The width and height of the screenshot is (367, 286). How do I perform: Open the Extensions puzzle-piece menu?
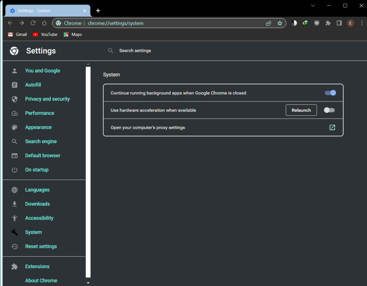(x=328, y=23)
